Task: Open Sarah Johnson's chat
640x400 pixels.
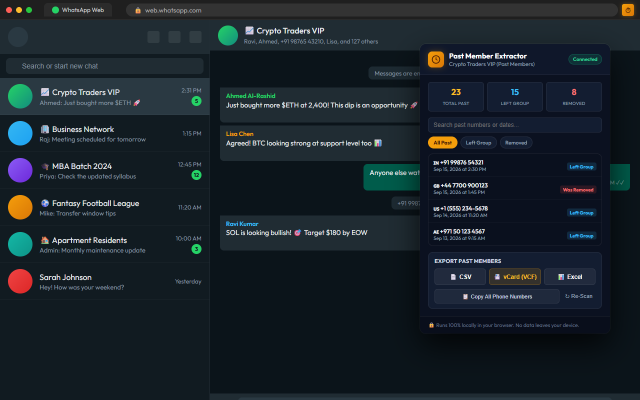Action: click(104, 281)
